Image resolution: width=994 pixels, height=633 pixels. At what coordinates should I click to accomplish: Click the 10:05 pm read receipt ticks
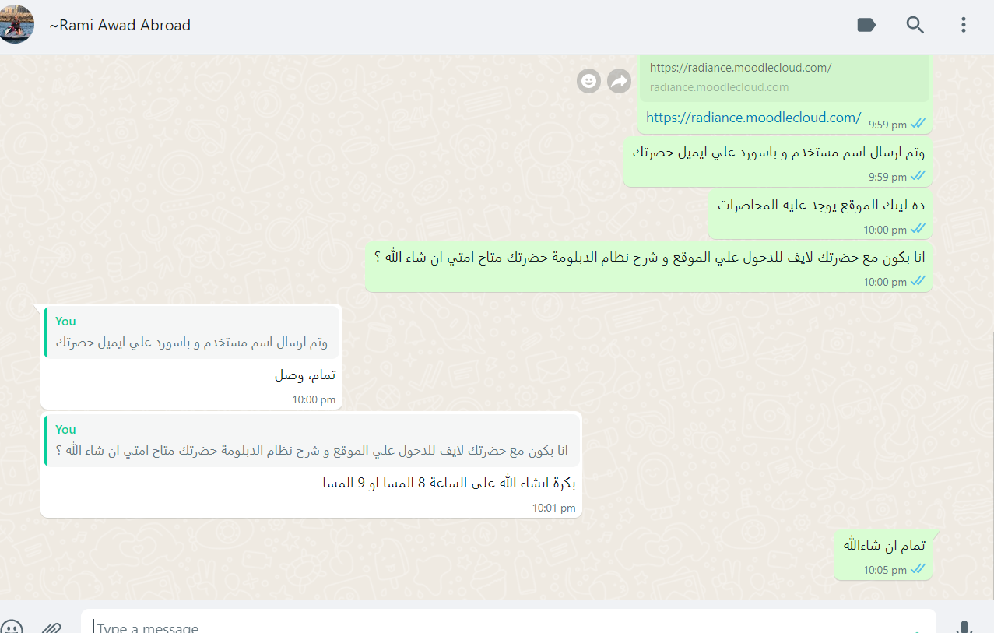pos(918,570)
